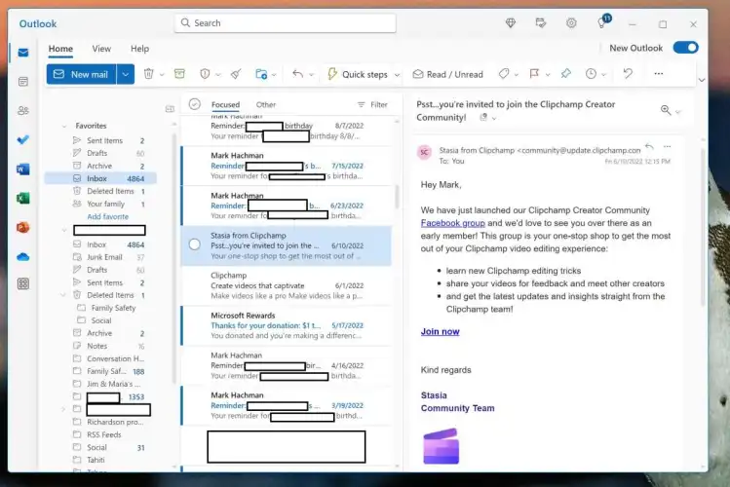Viewport: 730px width, 487px height.
Task: Open the New mail dropdown arrow
Action: (126, 74)
